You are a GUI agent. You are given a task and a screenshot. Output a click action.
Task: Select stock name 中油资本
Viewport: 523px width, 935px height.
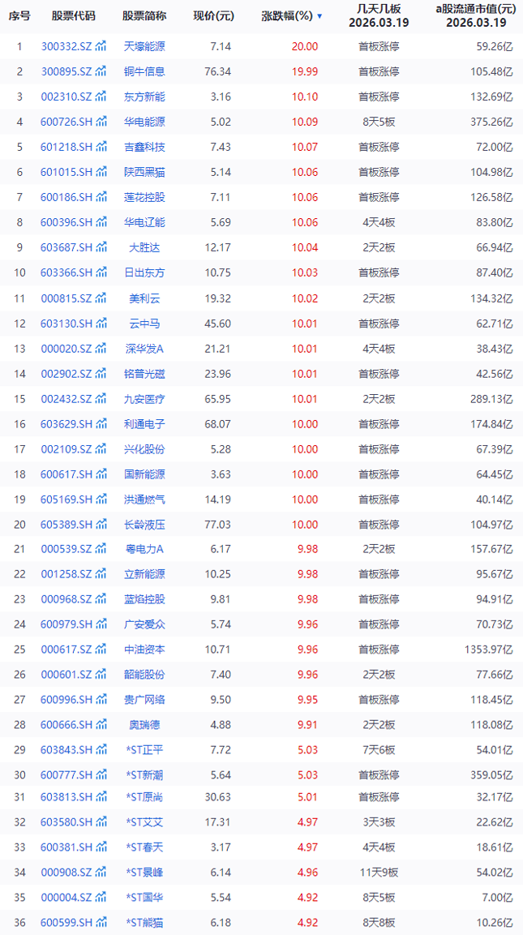pyautogui.click(x=144, y=650)
